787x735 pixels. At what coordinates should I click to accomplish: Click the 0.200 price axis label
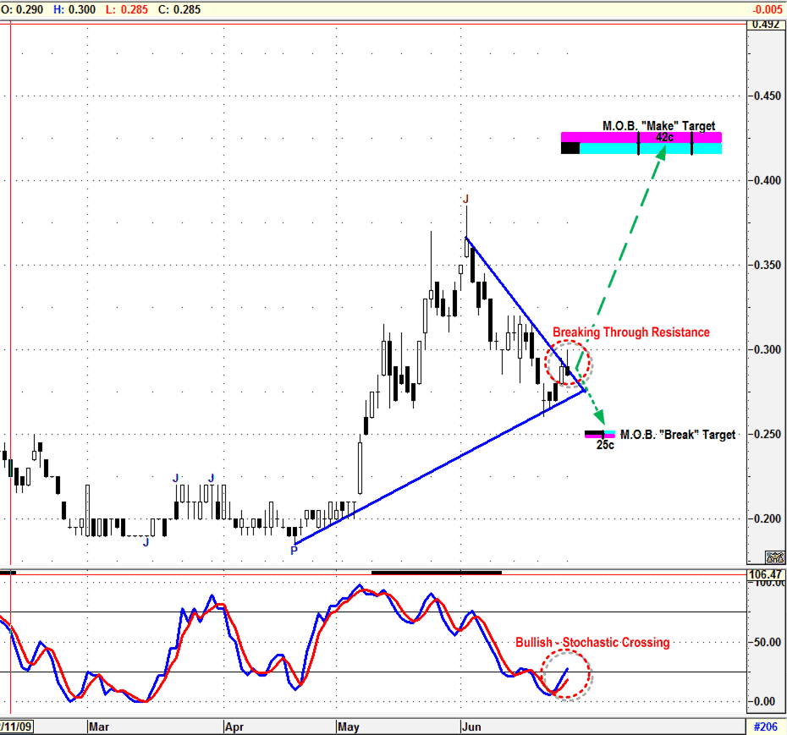click(x=768, y=518)
